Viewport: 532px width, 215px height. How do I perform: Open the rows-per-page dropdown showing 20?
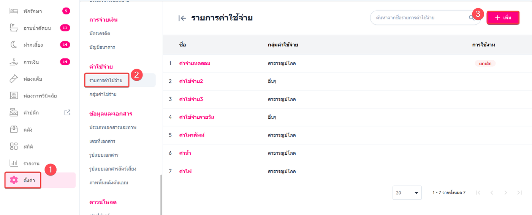click(407, 193)
